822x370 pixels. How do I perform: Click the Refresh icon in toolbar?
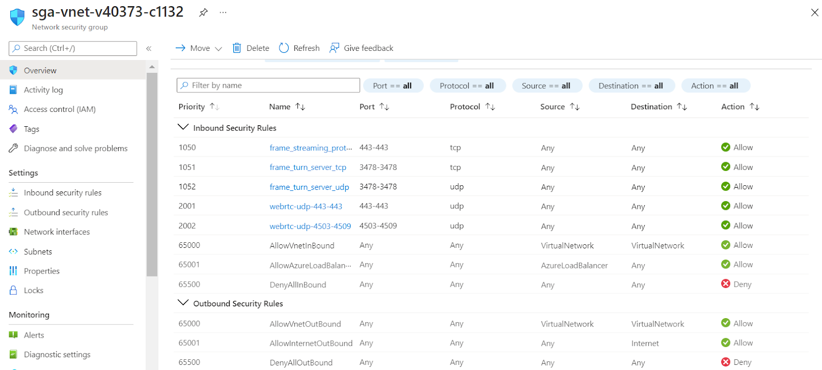[x=284, y=48]
